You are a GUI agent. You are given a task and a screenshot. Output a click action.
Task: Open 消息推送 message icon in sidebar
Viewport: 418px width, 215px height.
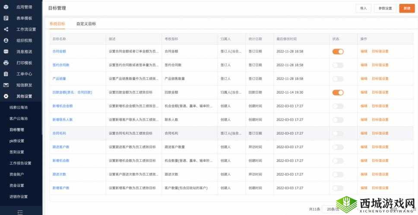click(x=6, y=52)
